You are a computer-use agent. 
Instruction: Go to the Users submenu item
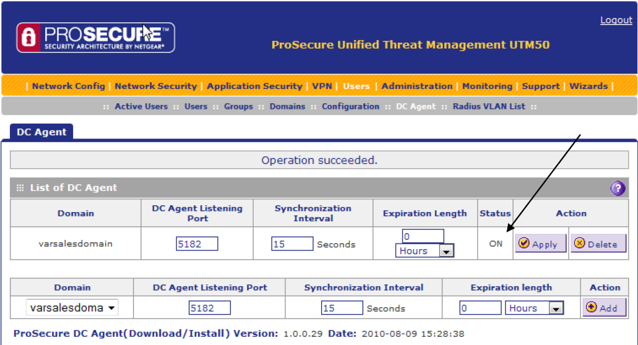(196, 106)
